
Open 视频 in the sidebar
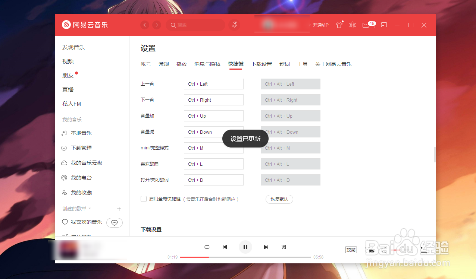pos(68,61)
